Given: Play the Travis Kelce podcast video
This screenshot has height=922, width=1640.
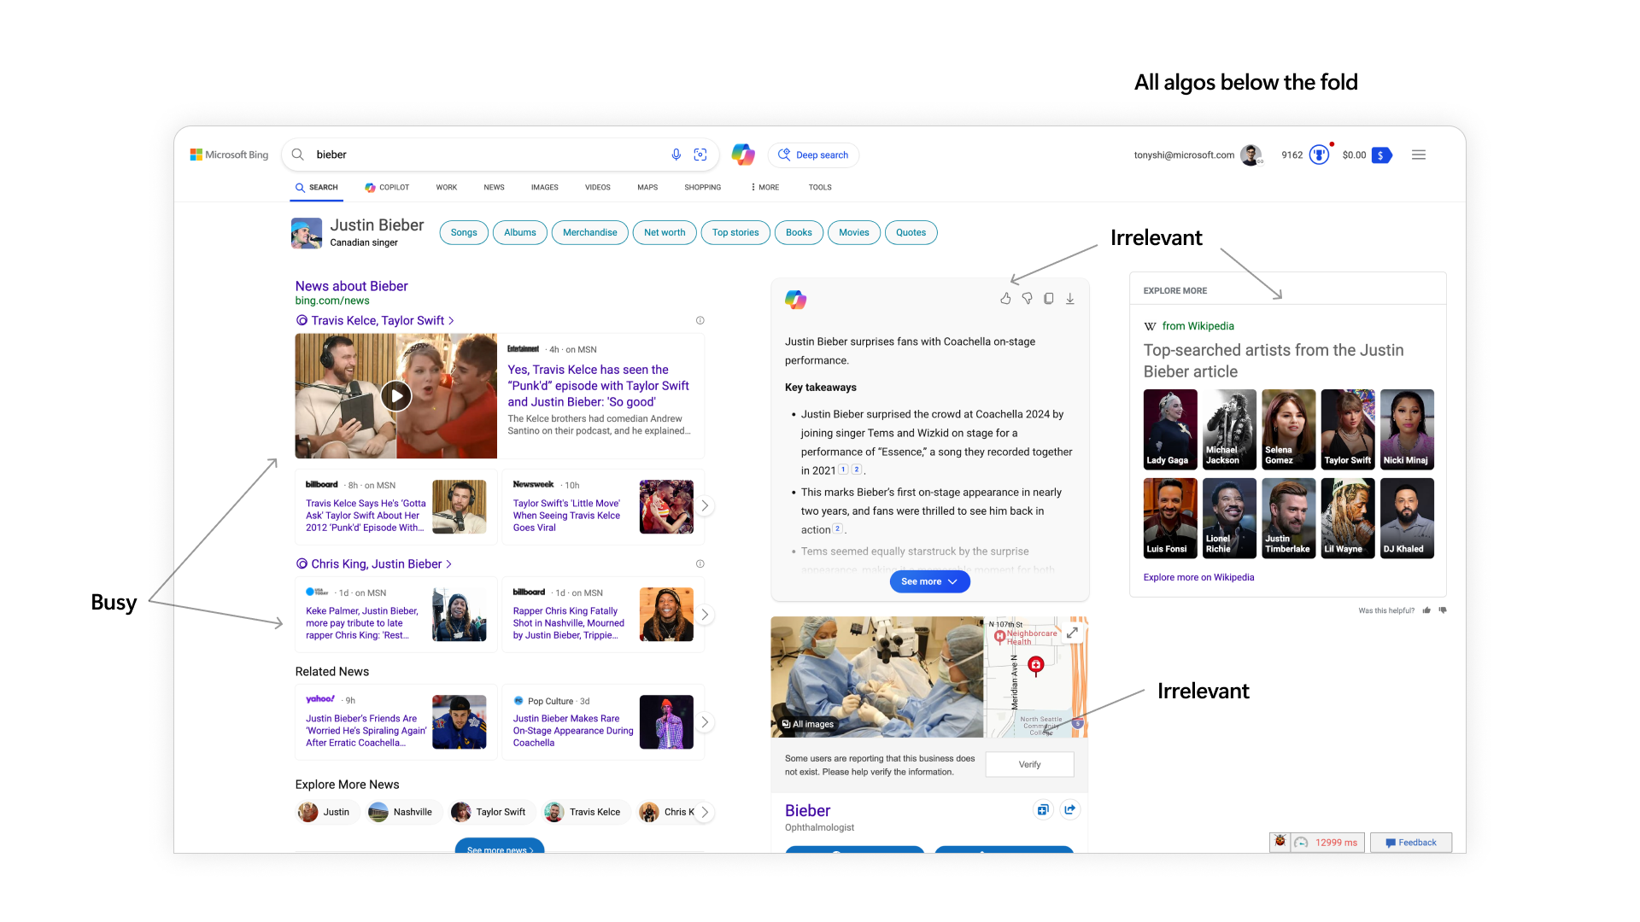Looking at the screenshot, I should [395, 395].
